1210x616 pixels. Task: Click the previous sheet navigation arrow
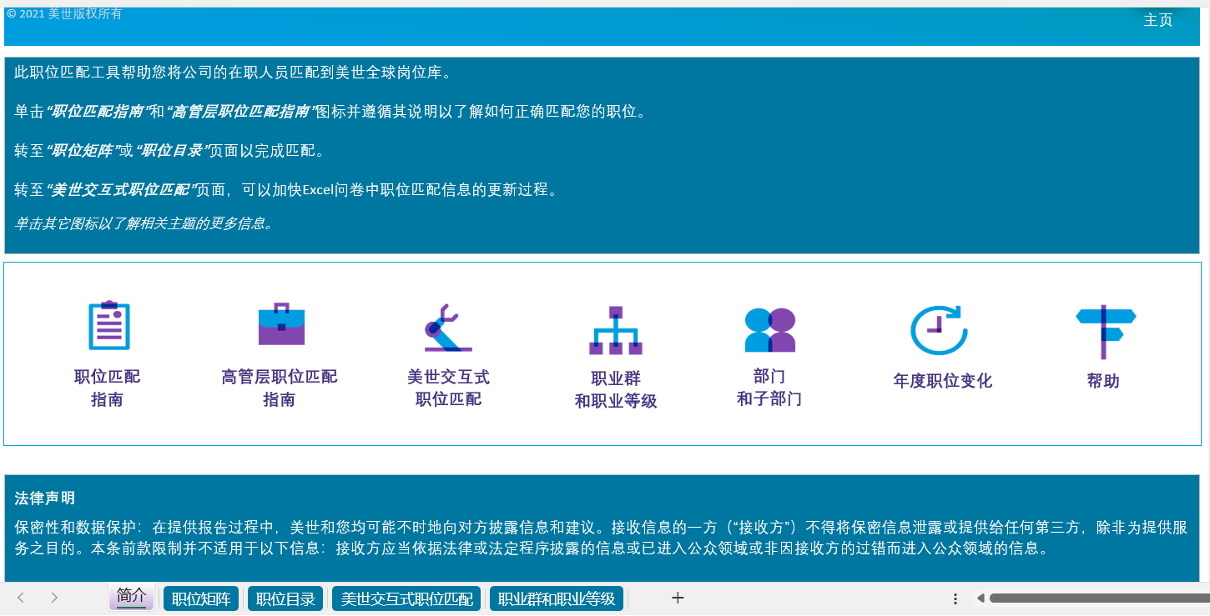point(21,598)
